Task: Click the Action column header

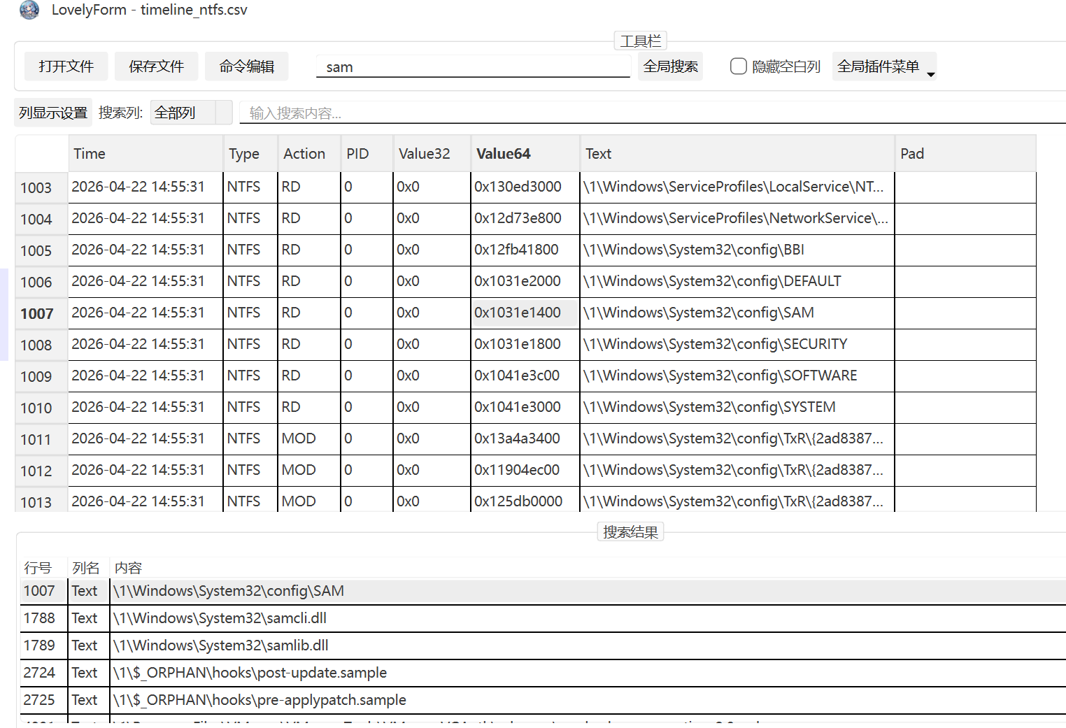Action: tap(309, 154)
